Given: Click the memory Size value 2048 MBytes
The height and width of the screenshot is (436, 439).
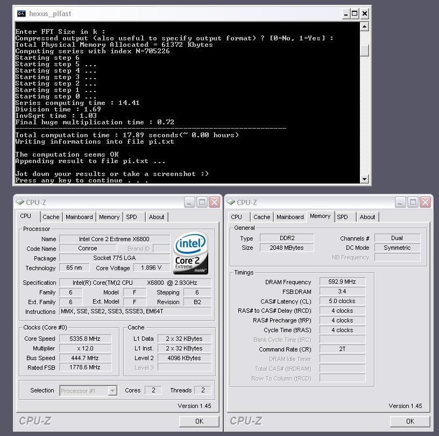Looking at the screenshot, I should click(x=287, y=248).
